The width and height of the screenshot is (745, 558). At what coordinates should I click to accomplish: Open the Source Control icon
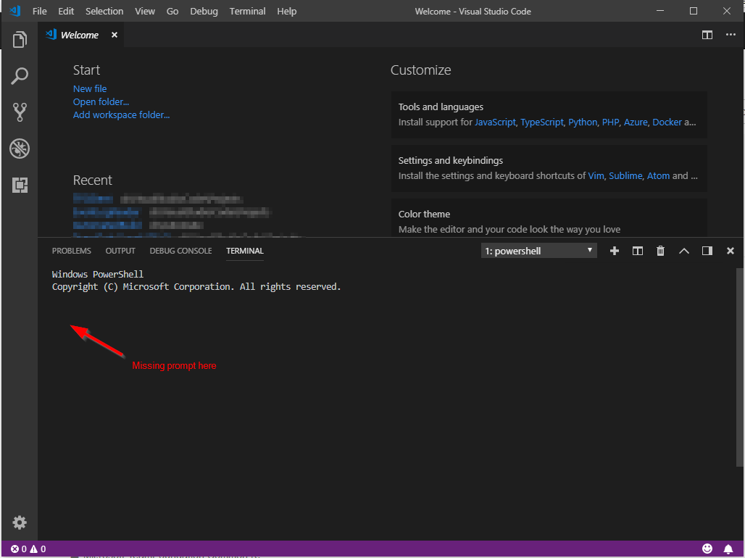[19, 112]
